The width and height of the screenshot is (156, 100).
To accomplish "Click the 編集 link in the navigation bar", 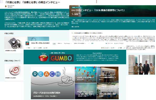I will click(x=92, y=43).
